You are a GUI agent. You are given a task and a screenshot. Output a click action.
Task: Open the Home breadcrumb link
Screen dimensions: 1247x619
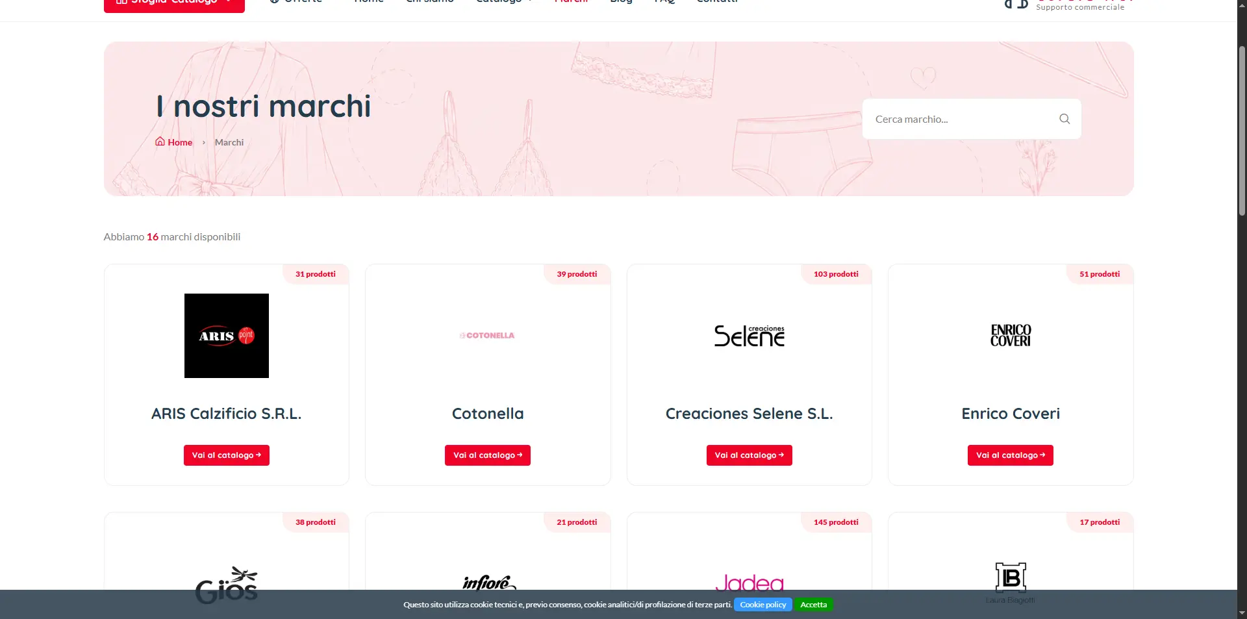(x=173, y=142)
